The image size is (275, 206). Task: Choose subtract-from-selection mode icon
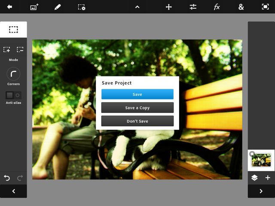(x=20, y=50)
